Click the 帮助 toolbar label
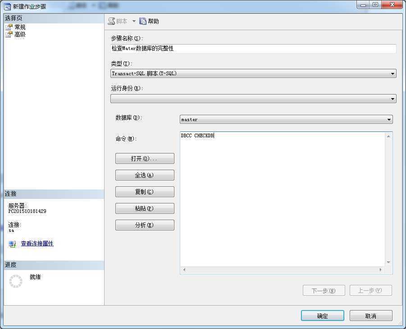This screenshot has height=329, width=406. [153, 21]
